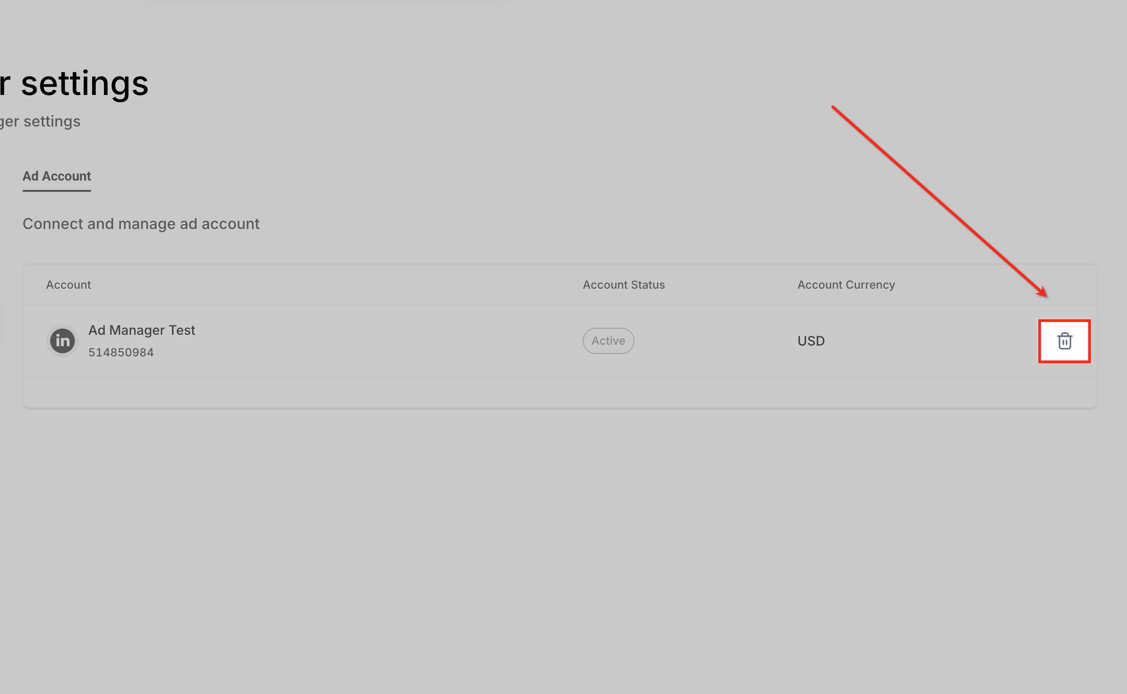This screenshot has height=694, width=1127.
Task: Click row space between USD and trash icon
Action: [x=931, y=341]
